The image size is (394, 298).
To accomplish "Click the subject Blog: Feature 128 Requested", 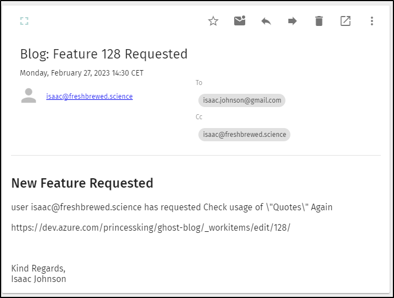I will point(104,54).
